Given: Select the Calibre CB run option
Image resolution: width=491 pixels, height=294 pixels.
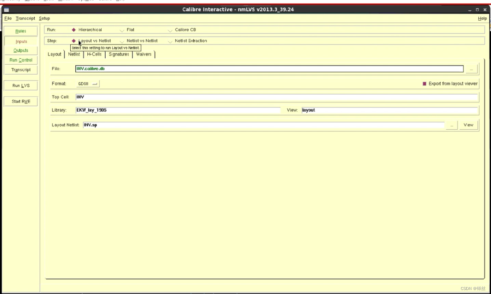Looking at the screenshot, I should click(182, 30).
